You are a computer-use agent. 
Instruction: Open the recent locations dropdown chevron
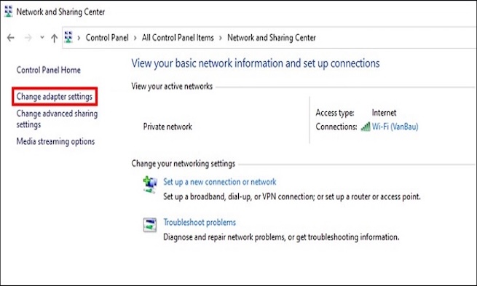pyautogui.click(x=42, y=37)
